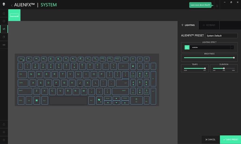Expand the Lighting Effect dropdown

(x=232, y=48)
